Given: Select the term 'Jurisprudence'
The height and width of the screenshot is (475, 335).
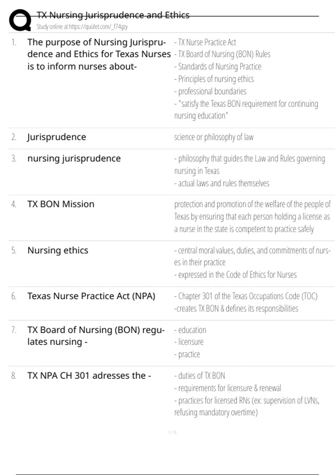Looking at the screenshot, I should pyautogui.click(x=57, y=137).
